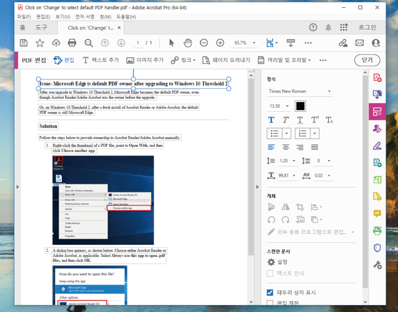The image size is (398, 312).
Task: Open the 편집(E) menu
Action: (43, 17)
